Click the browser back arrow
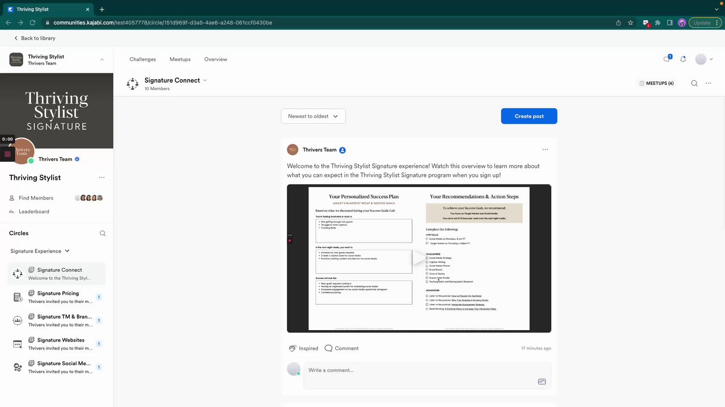 pos(8,23)
